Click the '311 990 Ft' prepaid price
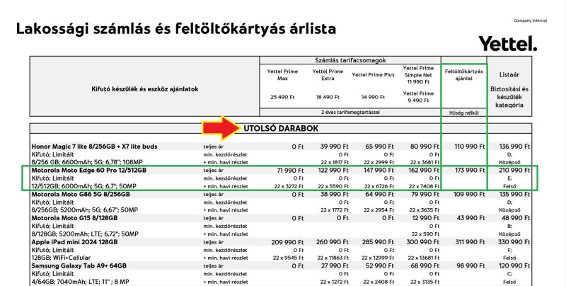The image size is (566, 286). coord(470,242)
